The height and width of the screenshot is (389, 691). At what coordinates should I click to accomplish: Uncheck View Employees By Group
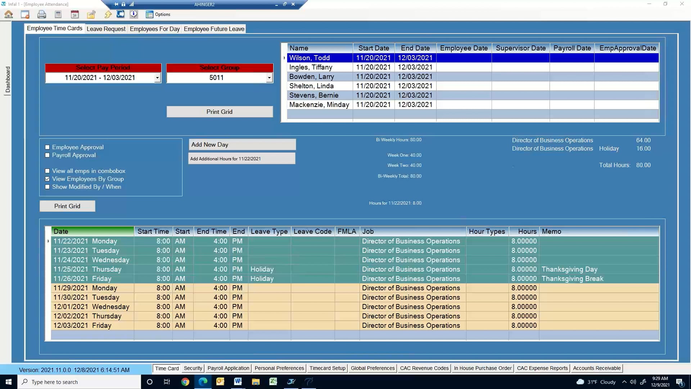[47, 179]
